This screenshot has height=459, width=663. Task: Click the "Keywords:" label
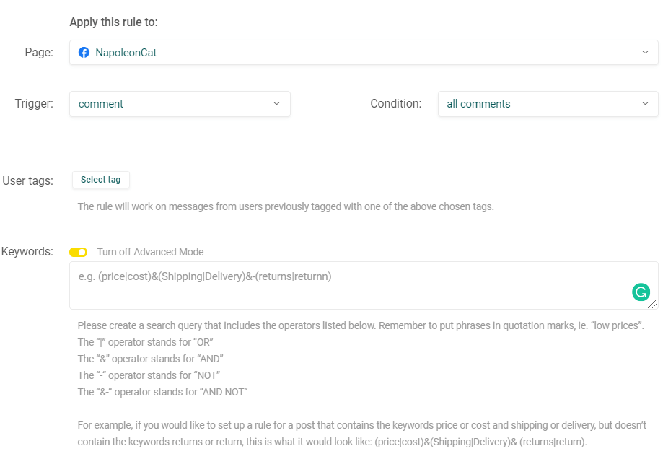click(x=27, y=251)
